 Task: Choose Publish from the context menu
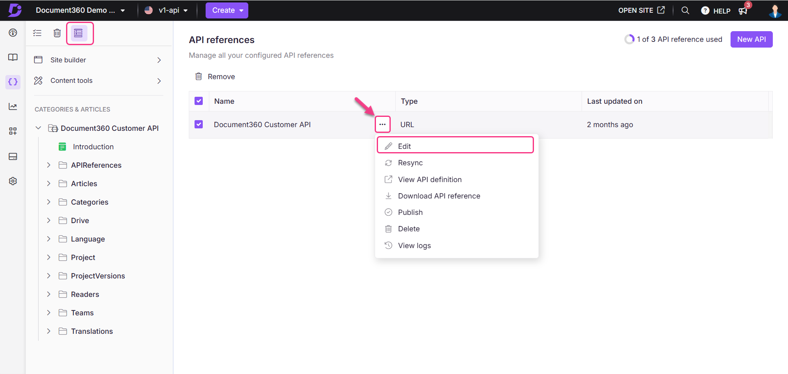tap(456, 212)
